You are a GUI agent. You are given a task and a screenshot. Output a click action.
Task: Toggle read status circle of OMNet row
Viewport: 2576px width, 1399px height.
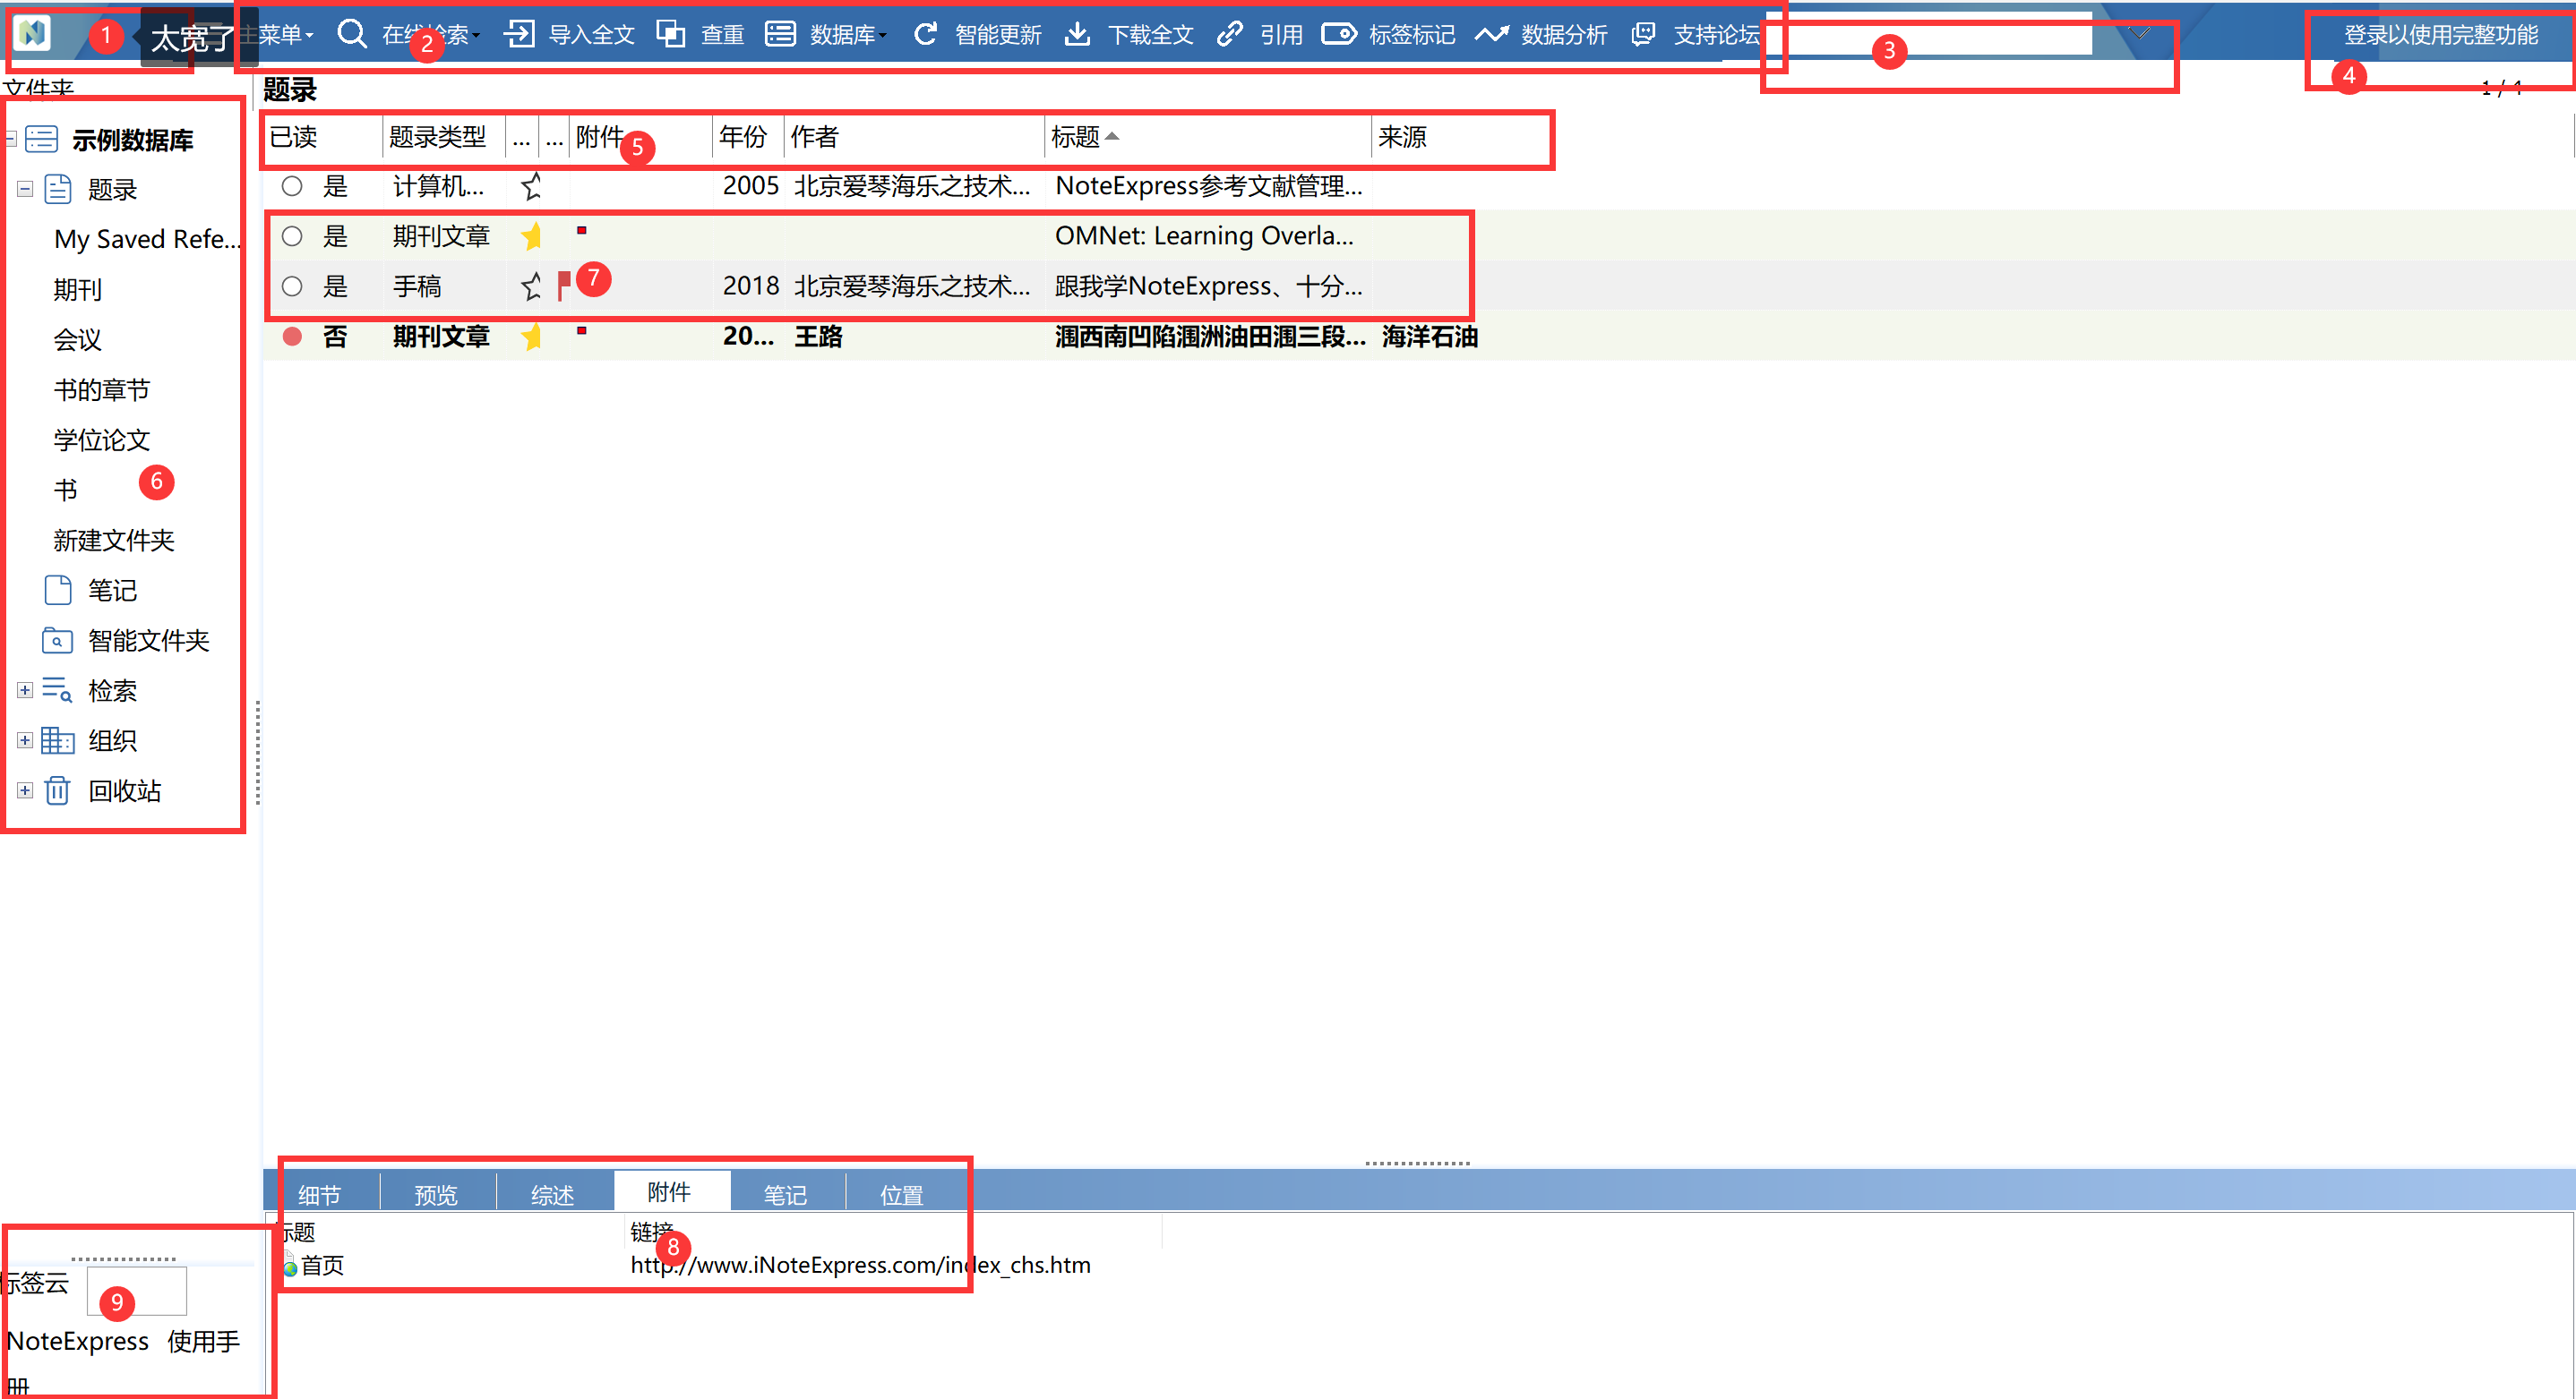(292, 235)
